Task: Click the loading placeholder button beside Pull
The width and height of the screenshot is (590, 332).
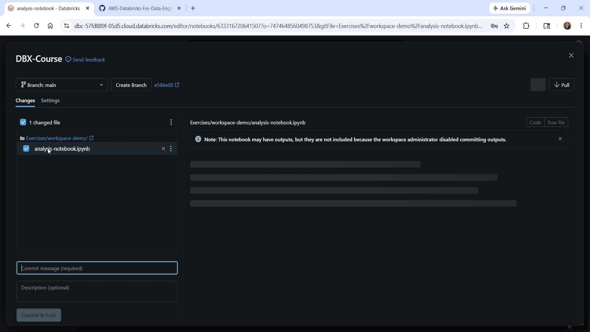Action: pyautogui.click(x=538, y=85)
